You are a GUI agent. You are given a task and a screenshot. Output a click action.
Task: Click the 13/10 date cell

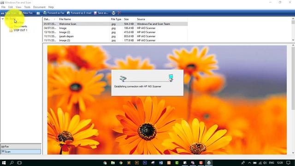[50, 32]
